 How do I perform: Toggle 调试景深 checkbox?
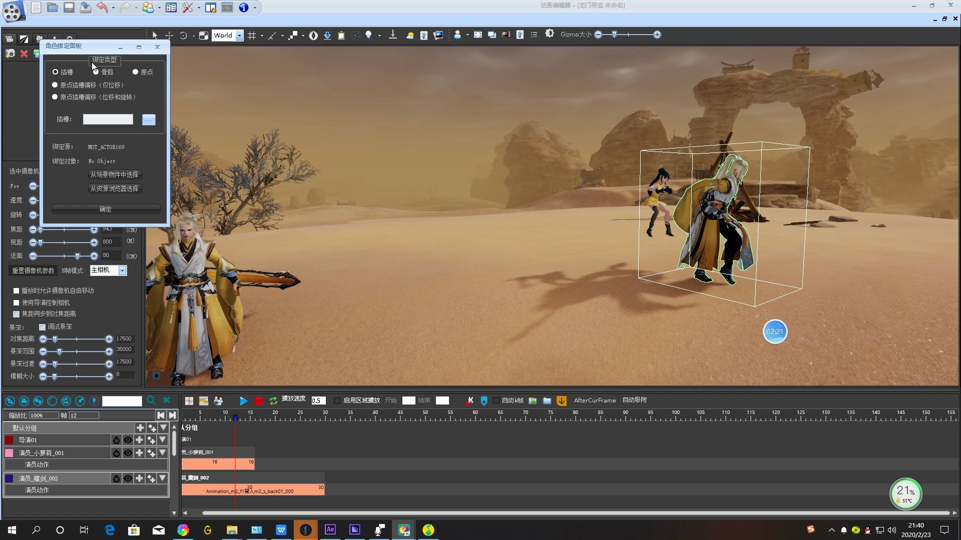(x=42, y=327)
